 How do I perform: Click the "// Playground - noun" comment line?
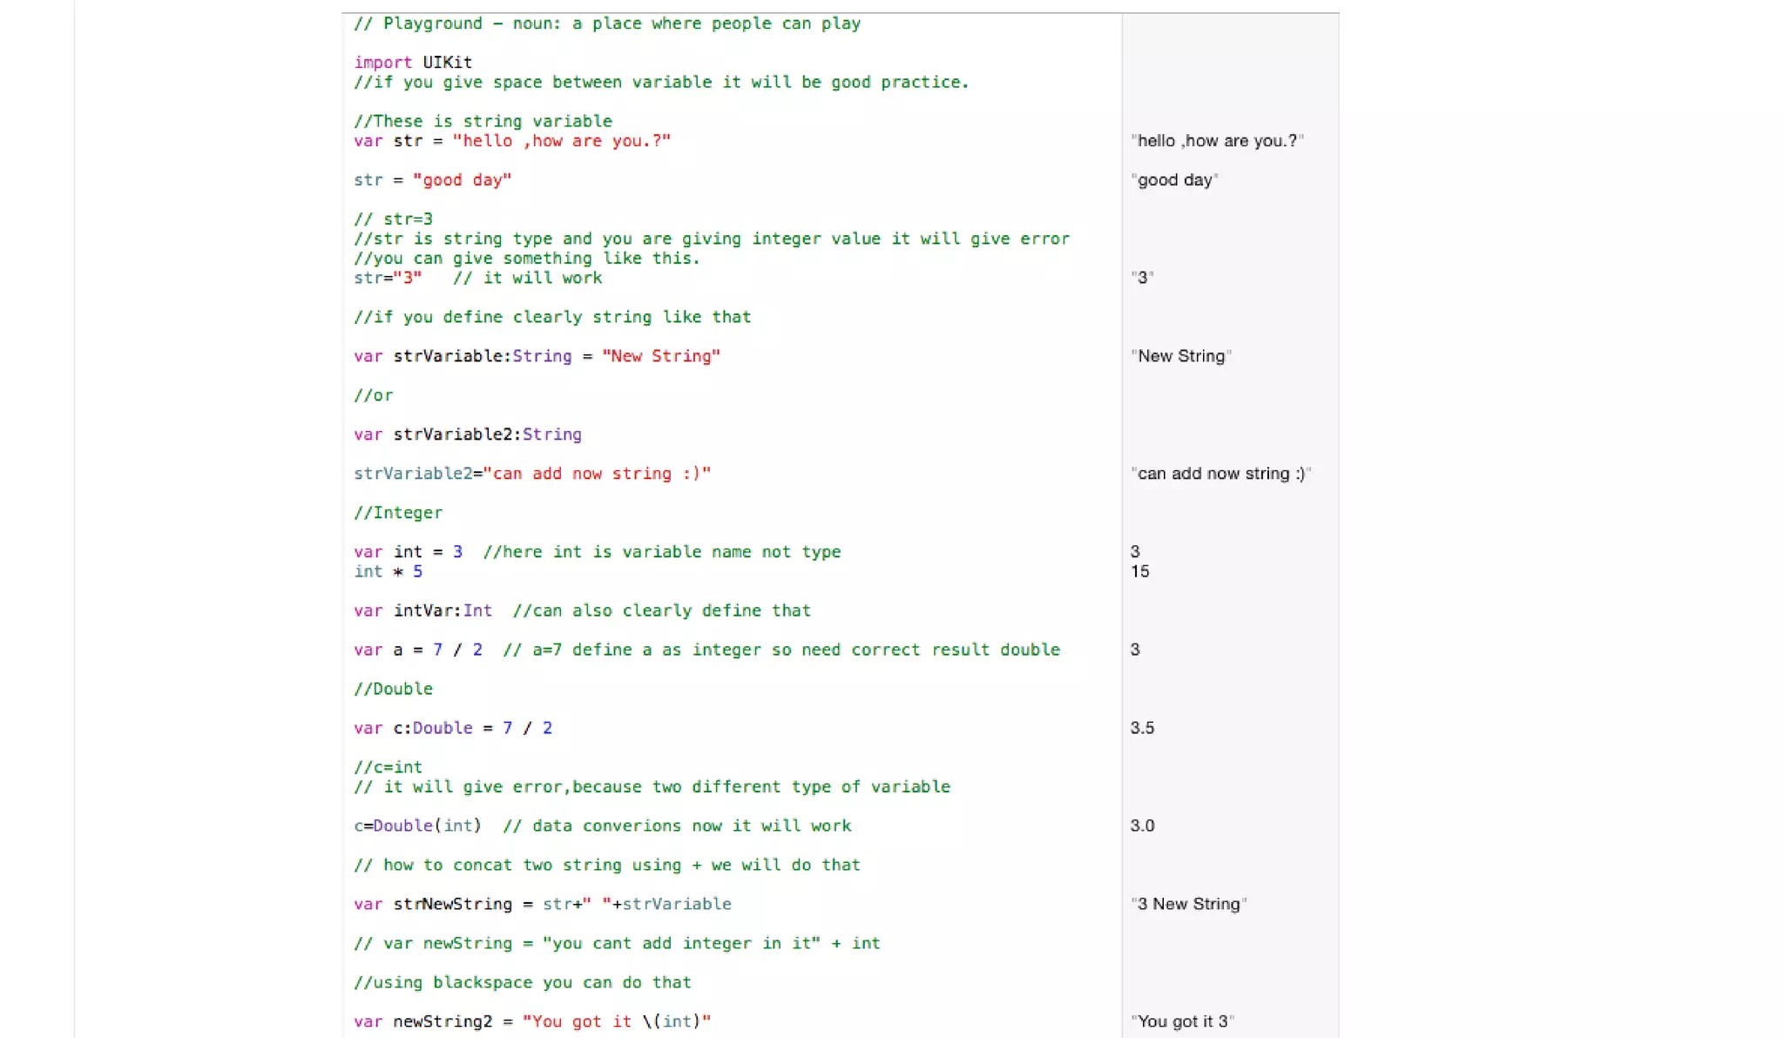tap(607, 24)
